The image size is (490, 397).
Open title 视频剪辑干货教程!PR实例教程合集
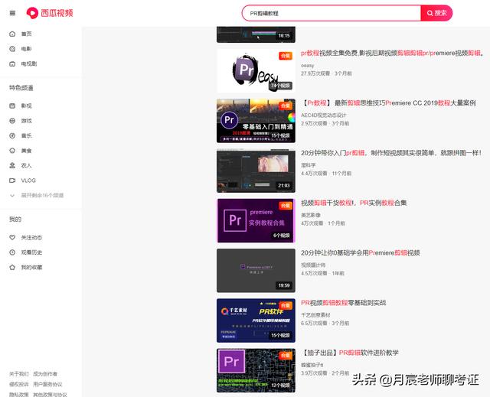tap(354, 203)
